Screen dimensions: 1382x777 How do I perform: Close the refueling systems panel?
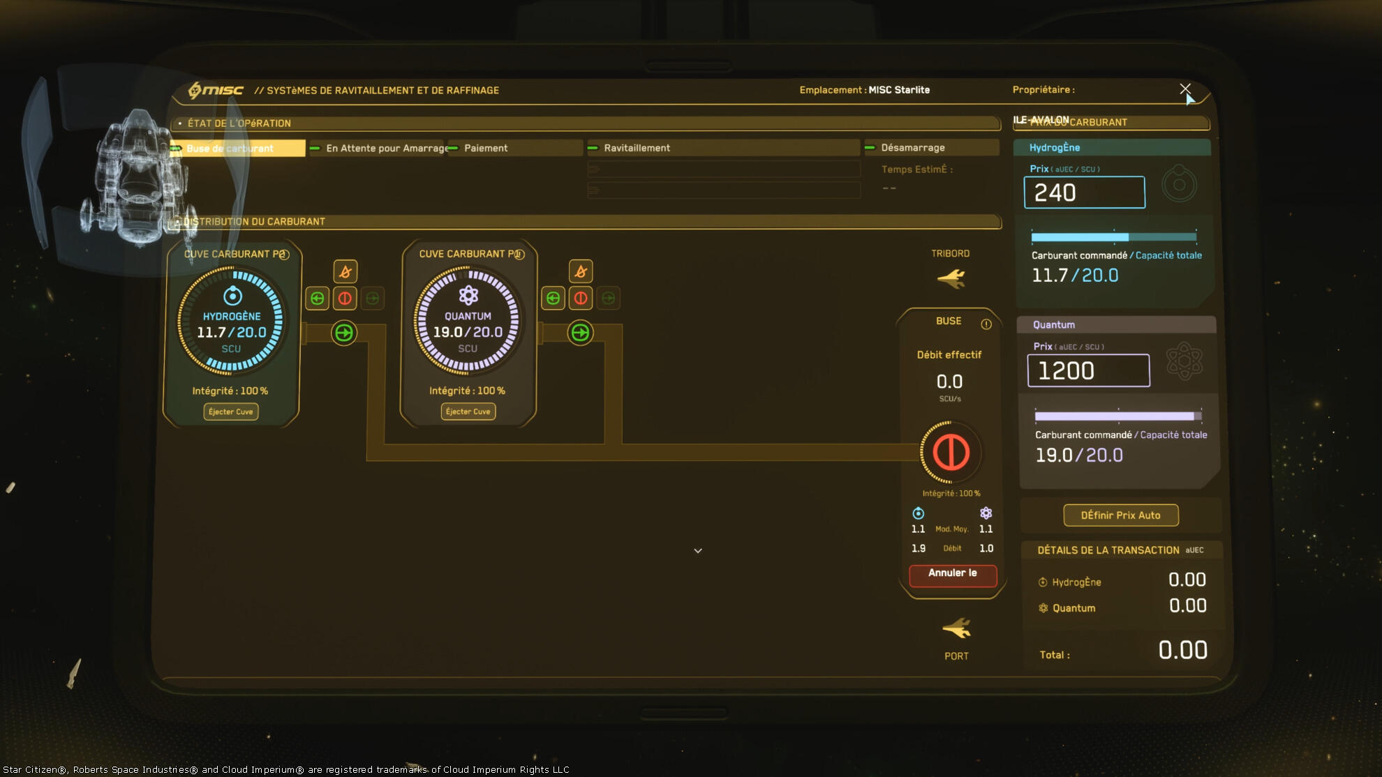click(1185, 89)
